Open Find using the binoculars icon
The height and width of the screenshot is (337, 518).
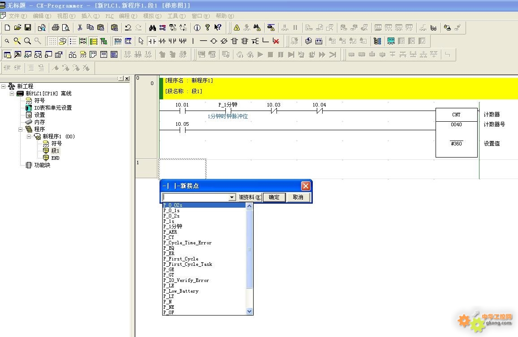152,27
